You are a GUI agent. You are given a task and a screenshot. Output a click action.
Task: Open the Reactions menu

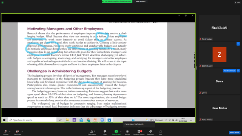point(150,132)
